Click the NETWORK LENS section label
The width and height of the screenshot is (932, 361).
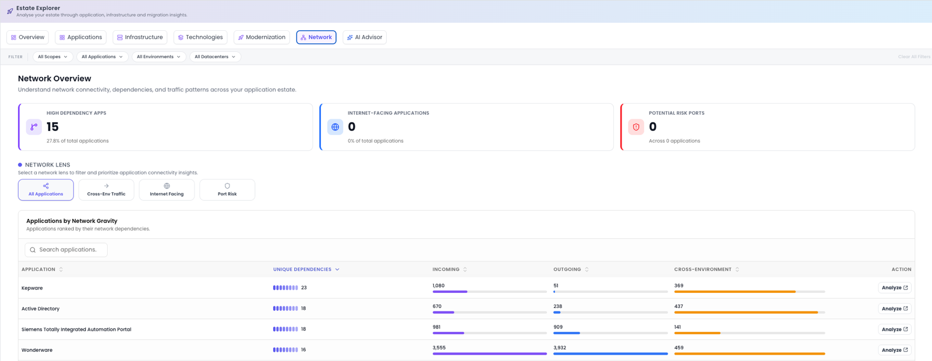click(x=47, y=165)
